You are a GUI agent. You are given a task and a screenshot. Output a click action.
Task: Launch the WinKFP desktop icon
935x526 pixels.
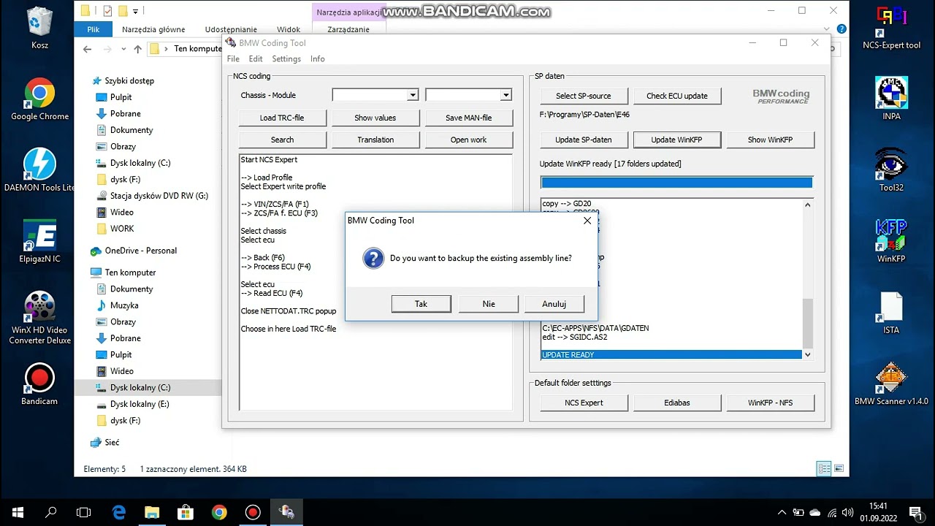(x=891, y=241)
